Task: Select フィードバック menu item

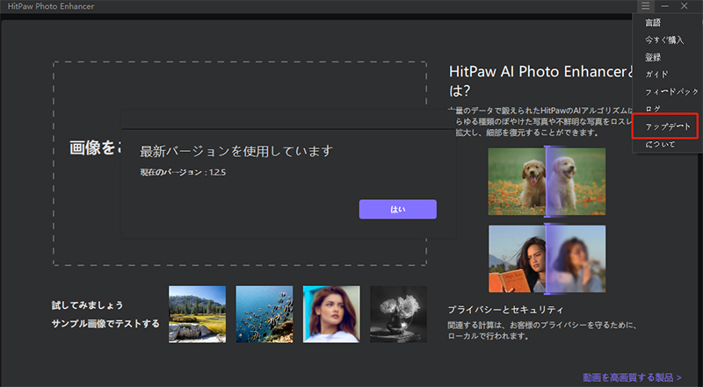Action: [671, 92]
